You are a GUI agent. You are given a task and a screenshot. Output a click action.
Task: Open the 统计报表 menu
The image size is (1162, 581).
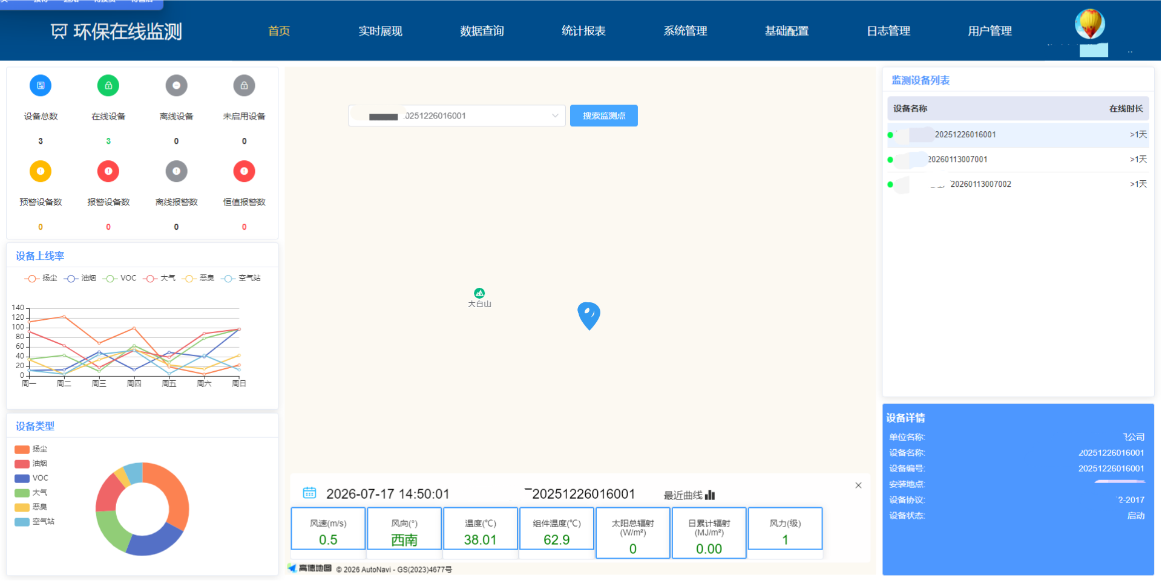(583, 31)
